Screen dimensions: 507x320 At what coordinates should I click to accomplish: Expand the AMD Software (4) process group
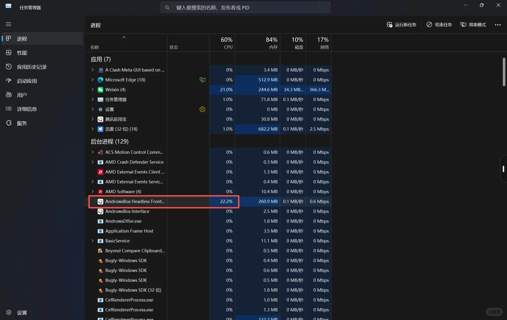coord(93,192)
